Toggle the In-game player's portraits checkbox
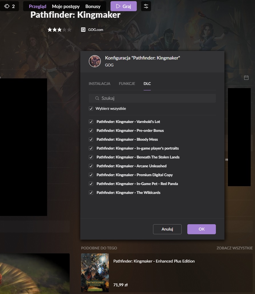The width and height of the screenshot is (255, 294). 91,148
